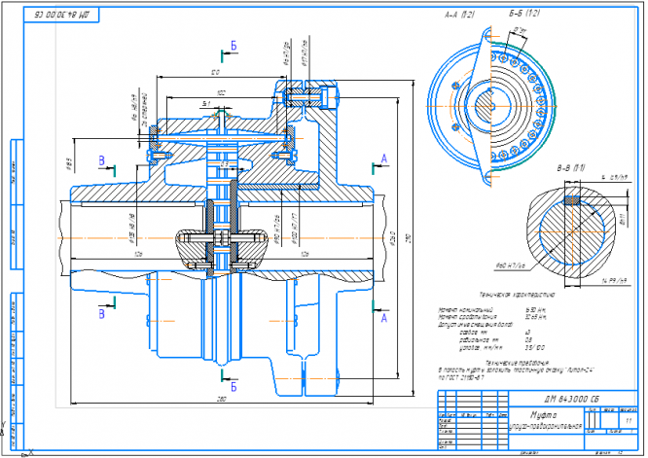Viewport: 648px width, 458px height.
Task: Select the ø230 diameter dimension text
Action: [393, 238]
